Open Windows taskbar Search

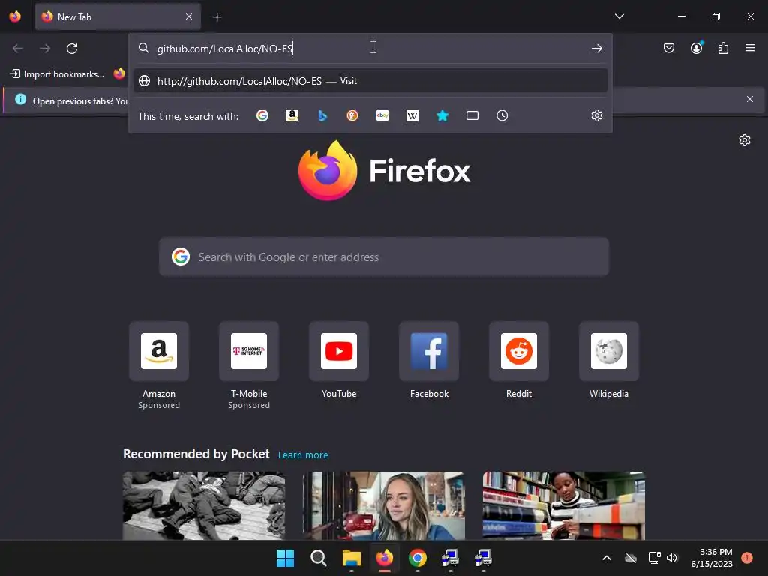coord(318,558)
